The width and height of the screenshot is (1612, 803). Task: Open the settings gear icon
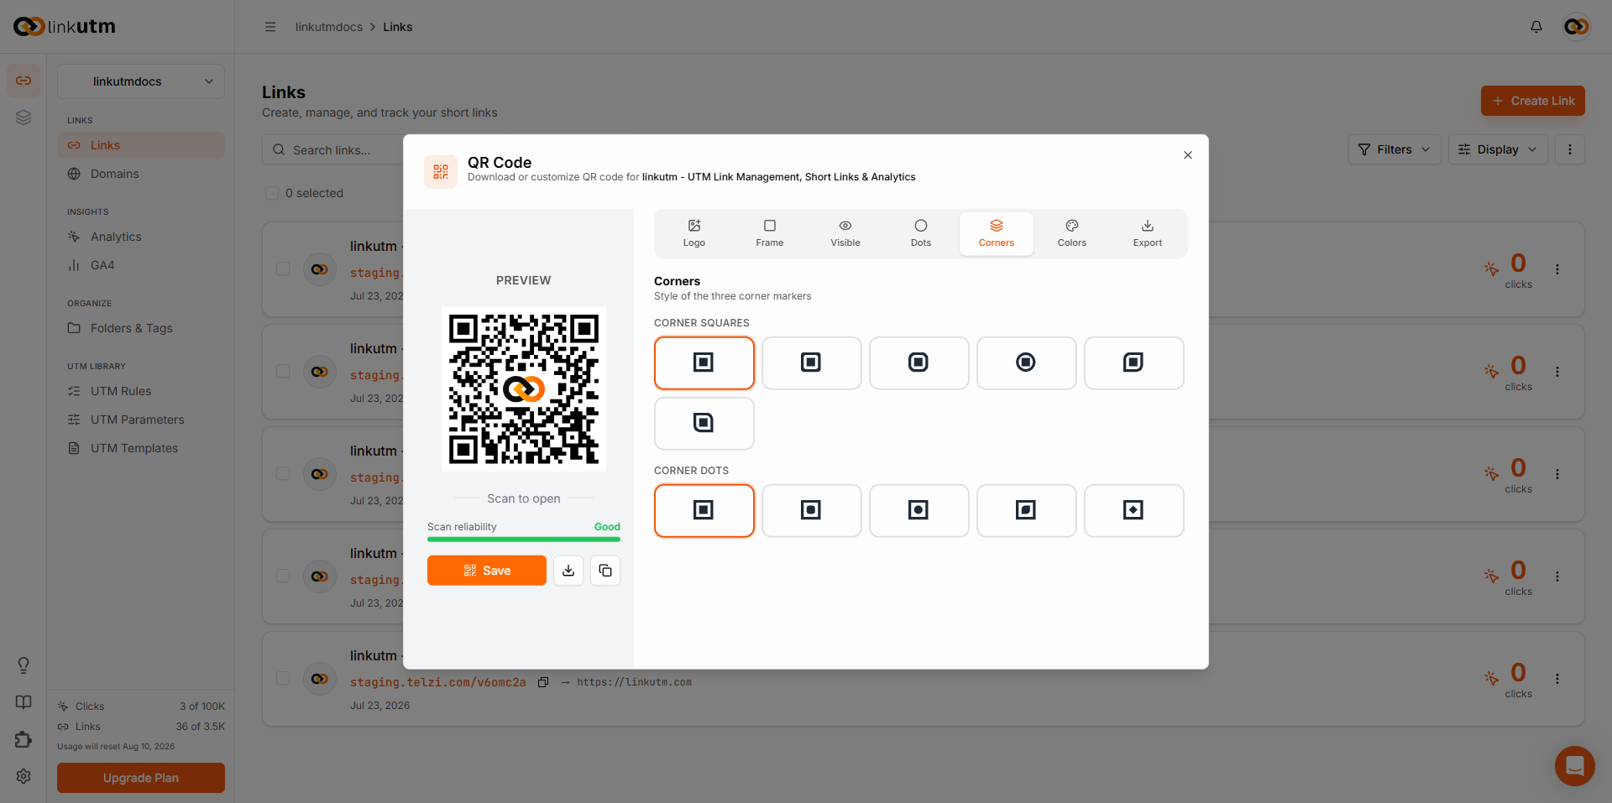[24, 776]
